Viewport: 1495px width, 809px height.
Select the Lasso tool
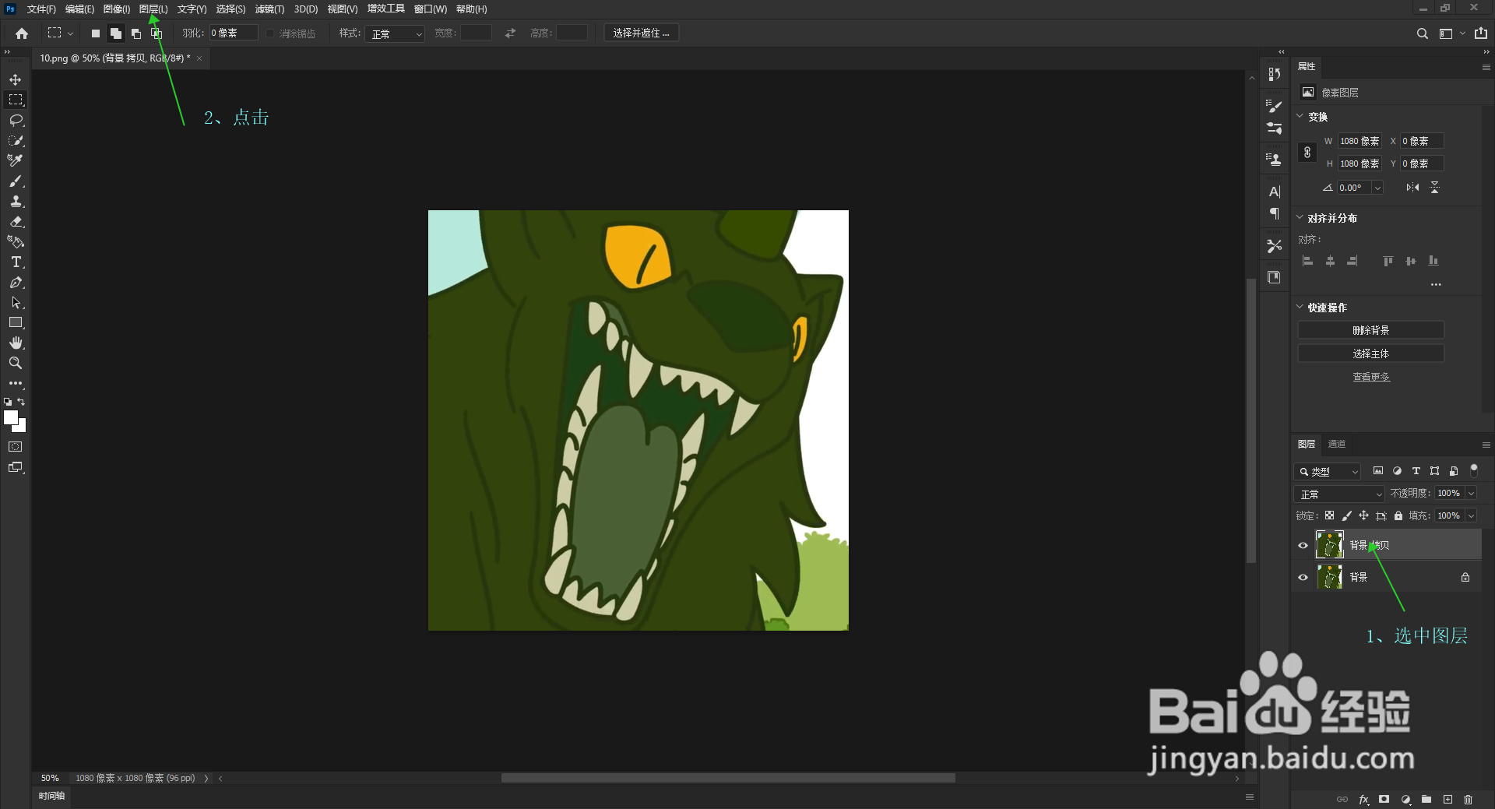pyautogui.click(x=16, y=120)
